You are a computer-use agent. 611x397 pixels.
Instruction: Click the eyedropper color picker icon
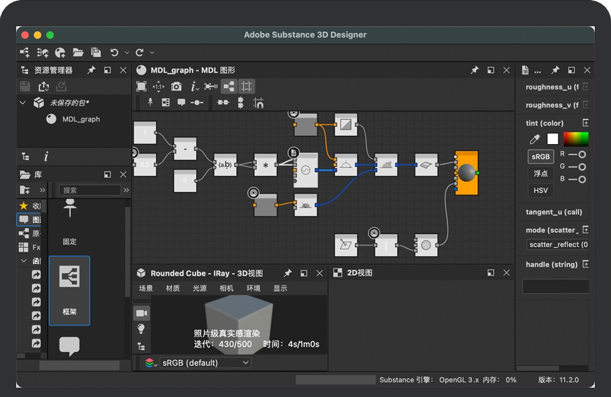click(535, 139)
